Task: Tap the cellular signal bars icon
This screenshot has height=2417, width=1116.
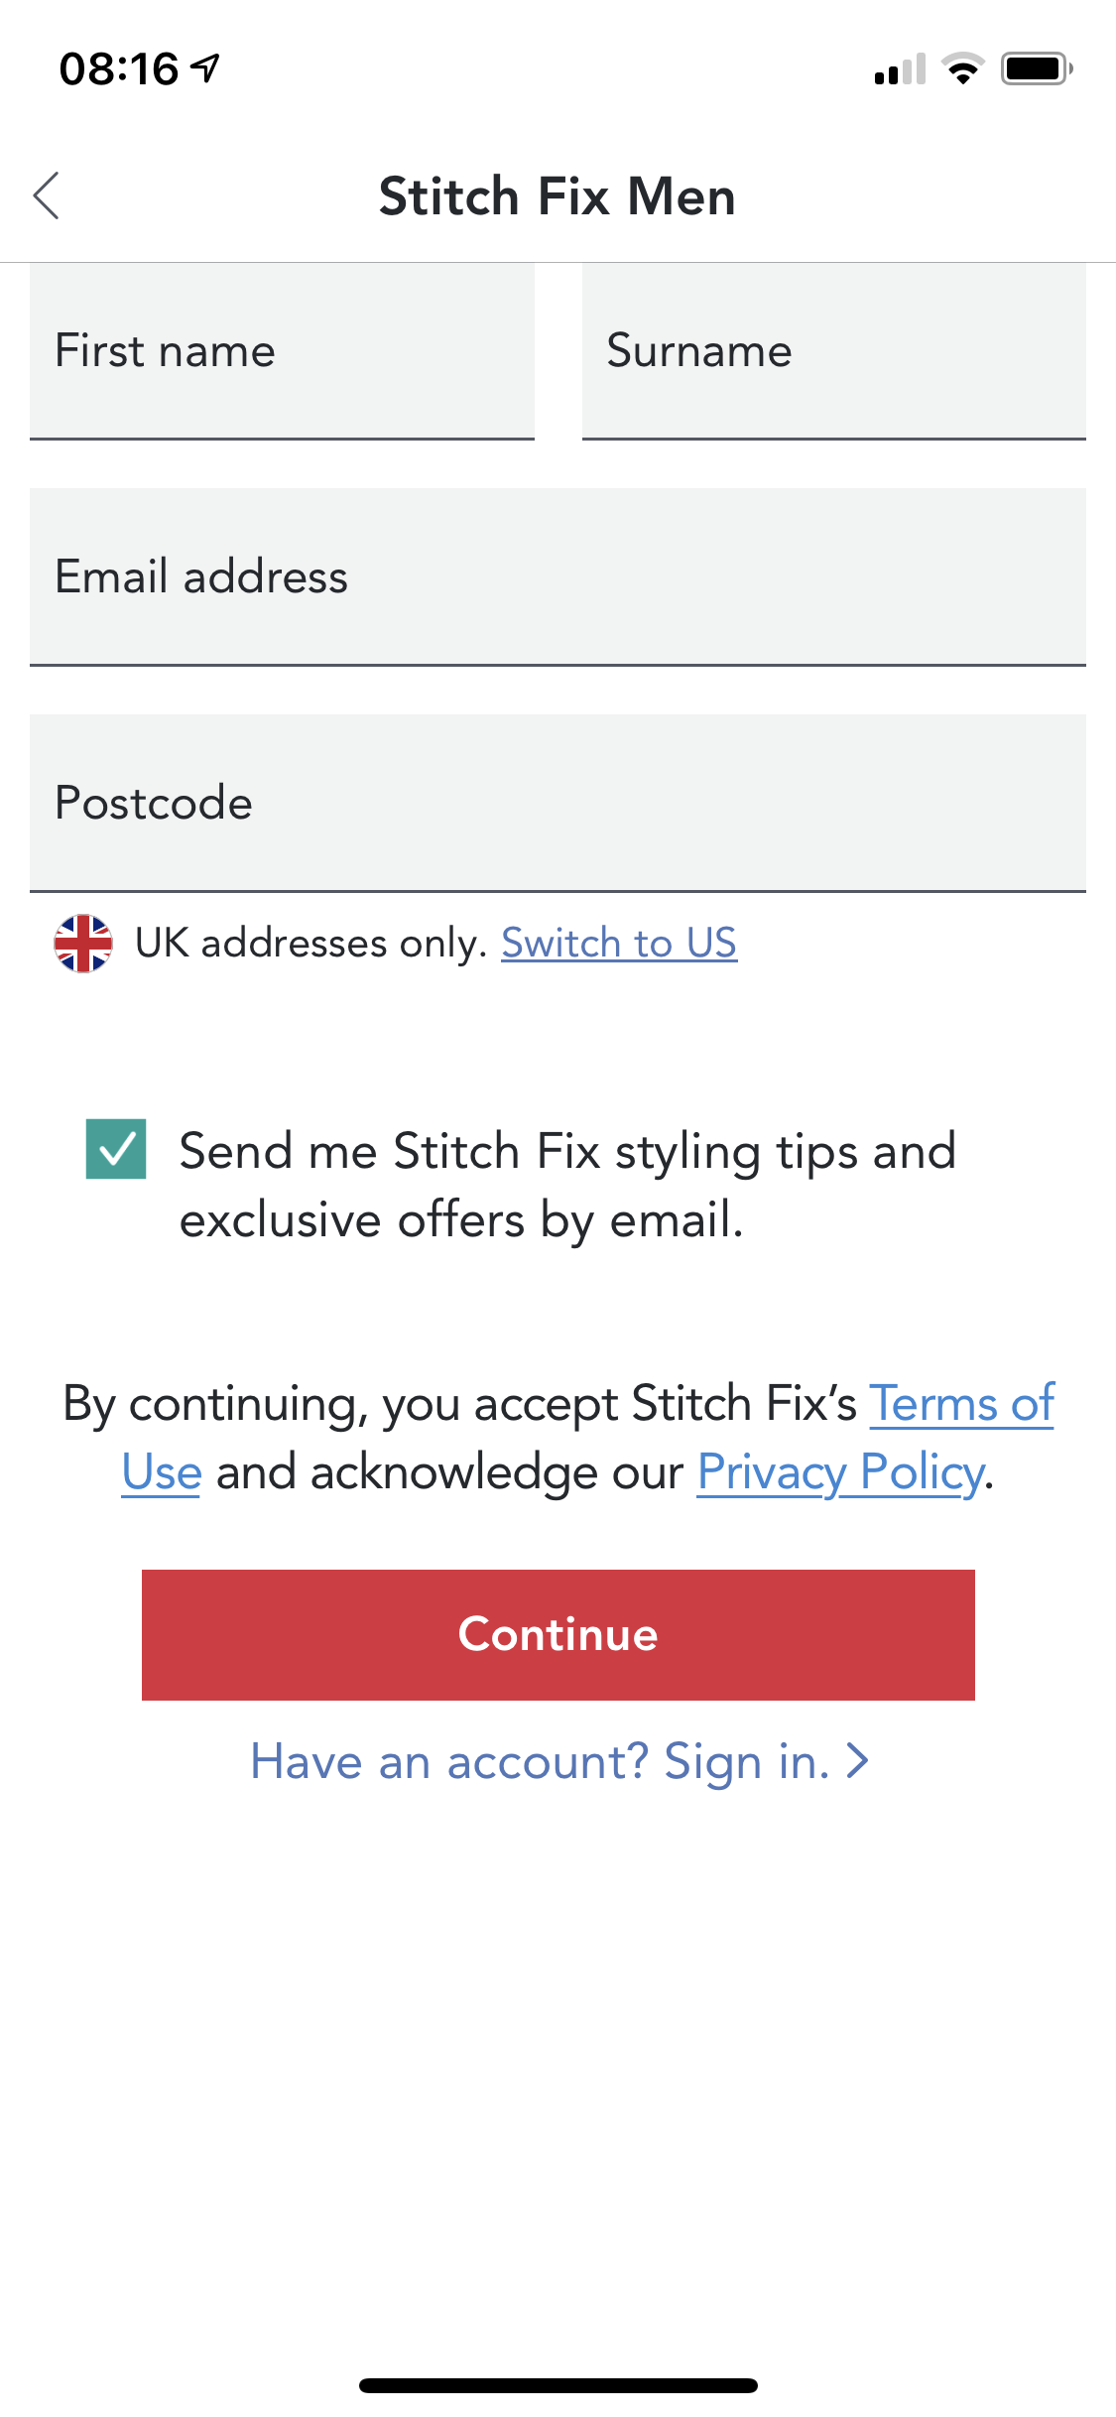Action: (x=900, y=69)
